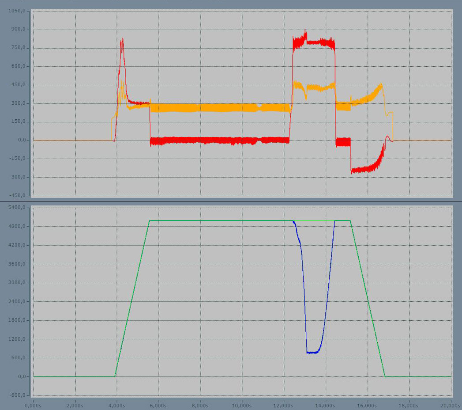
Task: Click the 4800,0 lower chart axis value
Action: click(x=17, y=226)
